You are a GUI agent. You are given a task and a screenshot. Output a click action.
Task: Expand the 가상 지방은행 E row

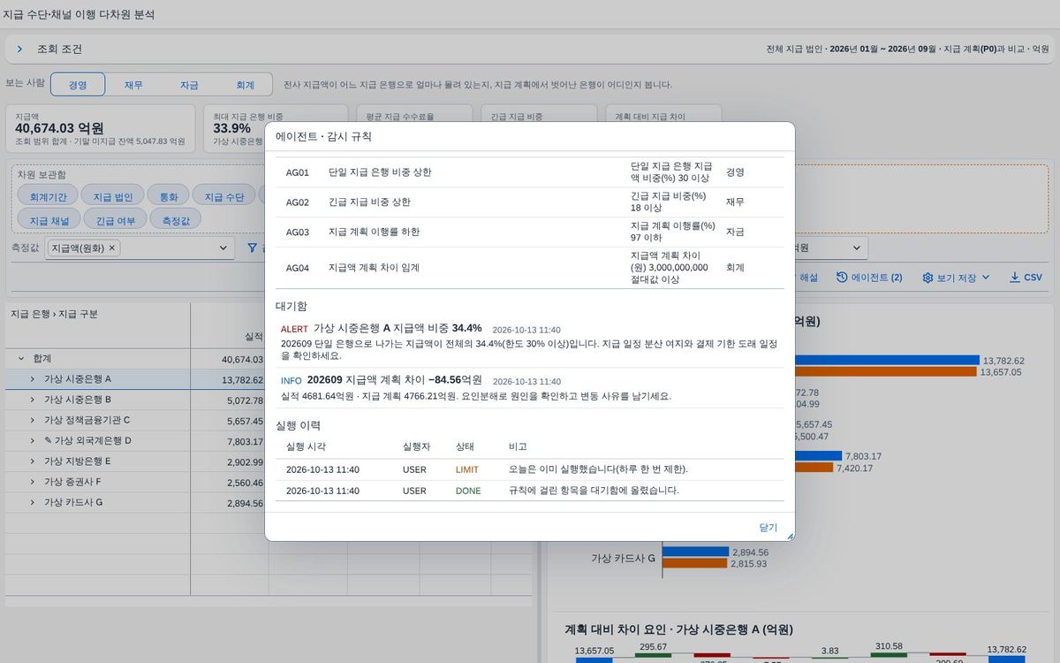[x=33, y=461]
